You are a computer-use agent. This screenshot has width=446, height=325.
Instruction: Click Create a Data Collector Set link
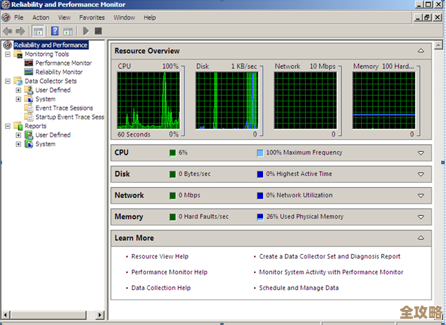point(329,257)
